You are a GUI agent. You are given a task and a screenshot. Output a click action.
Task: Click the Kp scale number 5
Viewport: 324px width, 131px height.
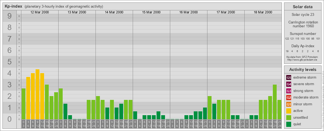[10, 62]
